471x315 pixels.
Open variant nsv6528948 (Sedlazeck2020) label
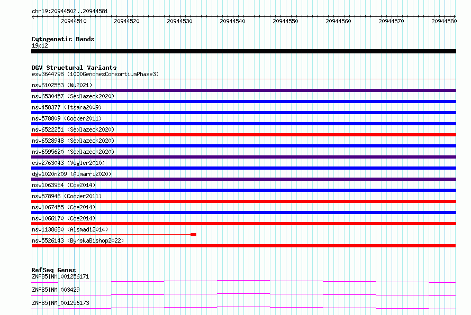(73, 141)
